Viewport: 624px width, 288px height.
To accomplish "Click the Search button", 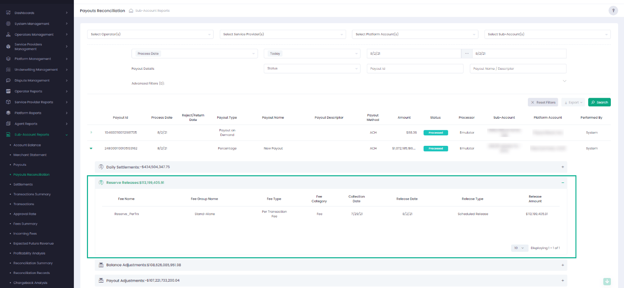I will click(599, 102).
